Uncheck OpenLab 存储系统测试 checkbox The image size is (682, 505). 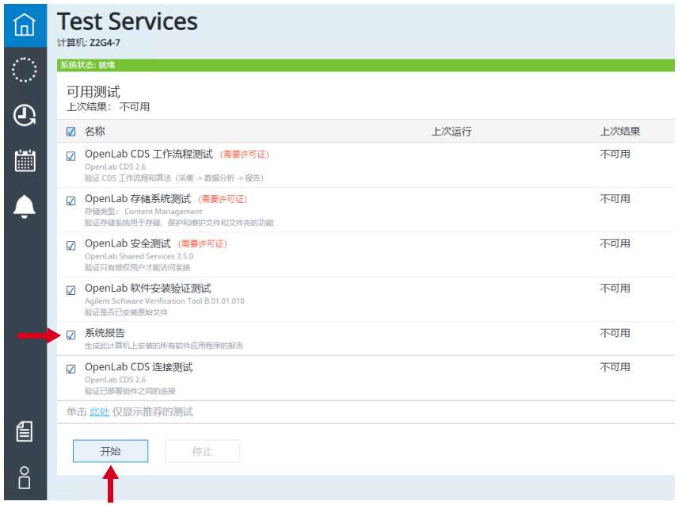click(x=71, y=201)
